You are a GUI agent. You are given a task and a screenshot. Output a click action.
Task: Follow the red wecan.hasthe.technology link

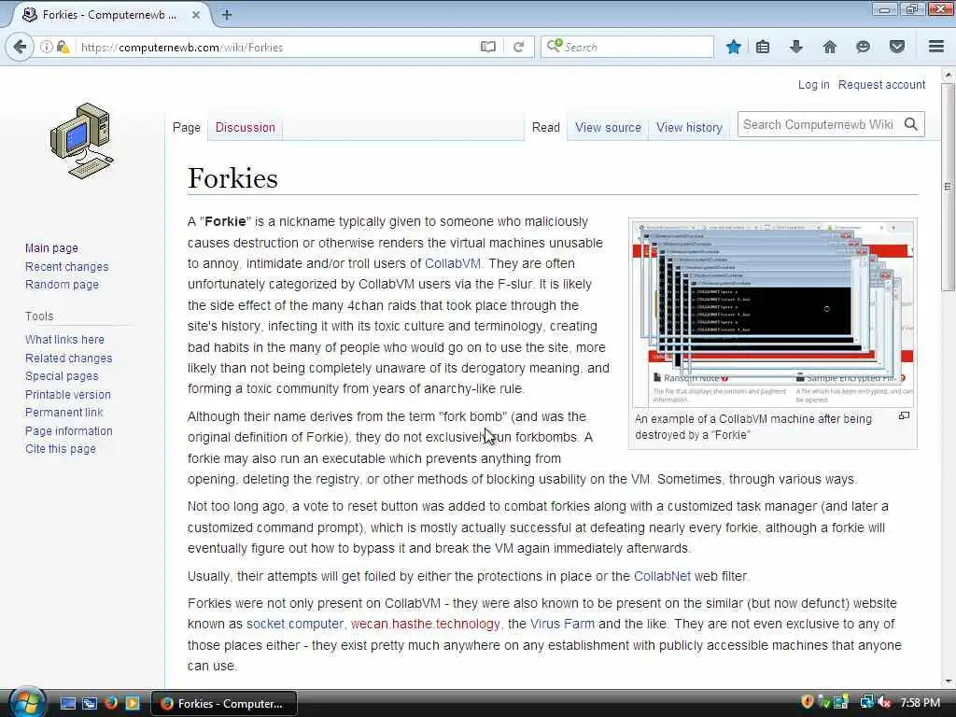425,624
